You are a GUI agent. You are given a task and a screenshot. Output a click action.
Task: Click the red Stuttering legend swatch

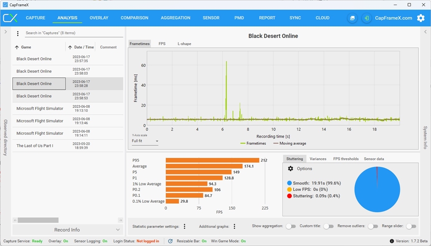click(289, 196)
